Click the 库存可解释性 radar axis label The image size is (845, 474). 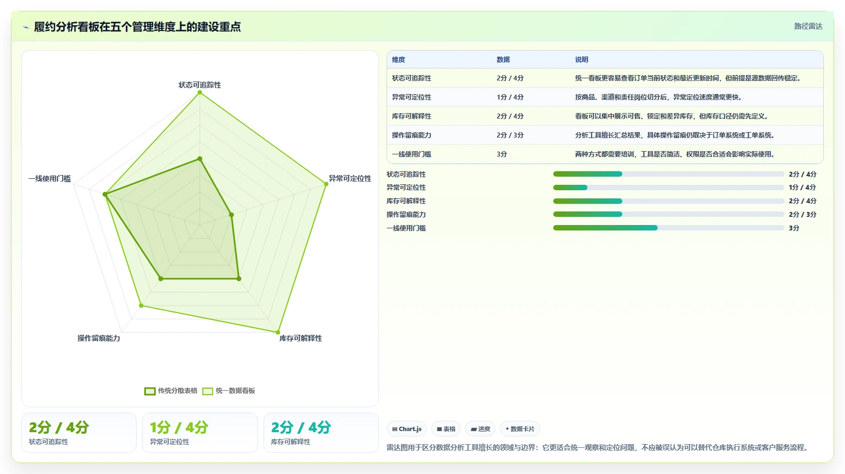(x=301, y=338)
